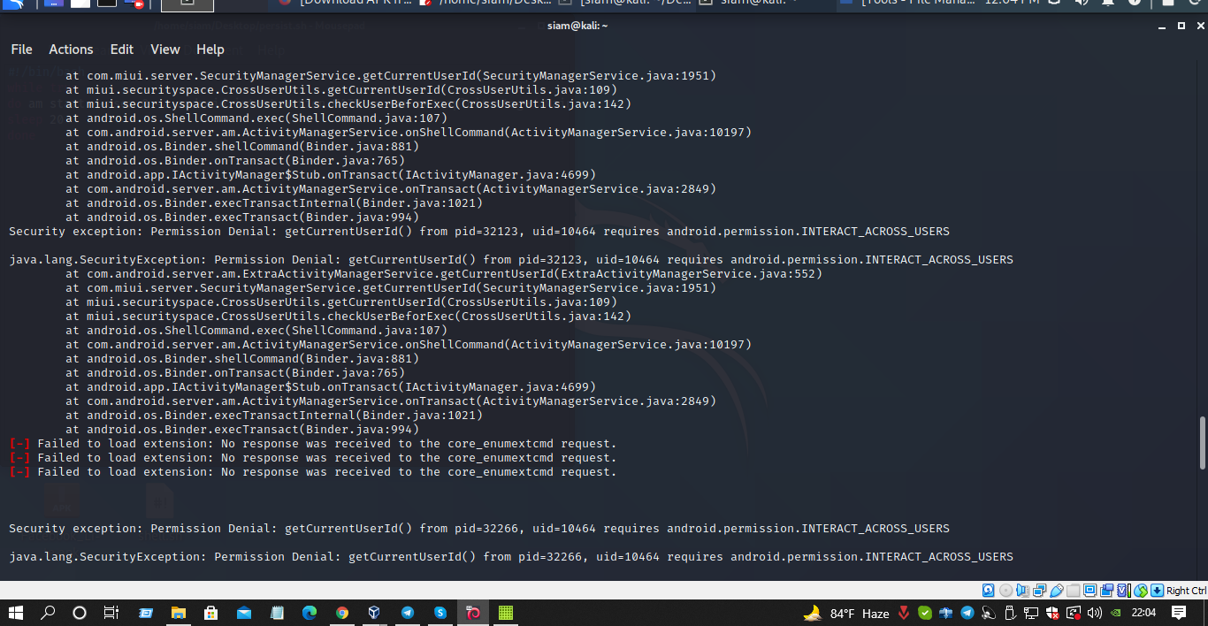
Task: Click the Windows Start button
Action: [x=16, y=613]
